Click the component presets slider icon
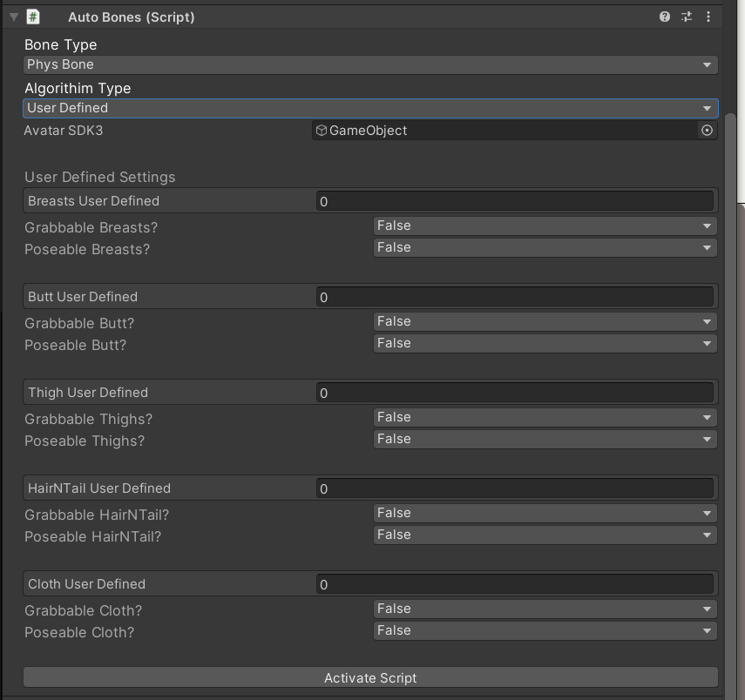The width and height of the screenshot is (745, 700). pyautogui.click(x=687, y=17)
